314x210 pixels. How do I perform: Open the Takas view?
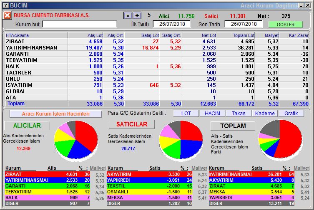click(x=239, y=114)
